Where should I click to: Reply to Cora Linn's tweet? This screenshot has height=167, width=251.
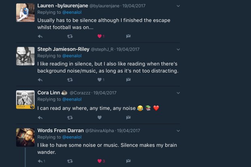[40, 118]
